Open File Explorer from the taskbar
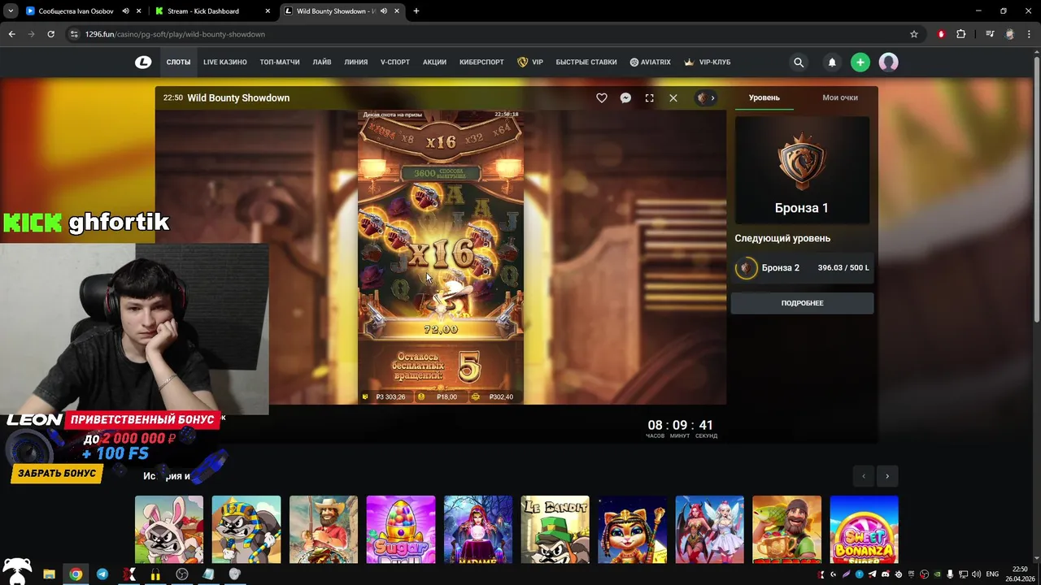Screen dimensions: 1041x585 tap(49, 574)
